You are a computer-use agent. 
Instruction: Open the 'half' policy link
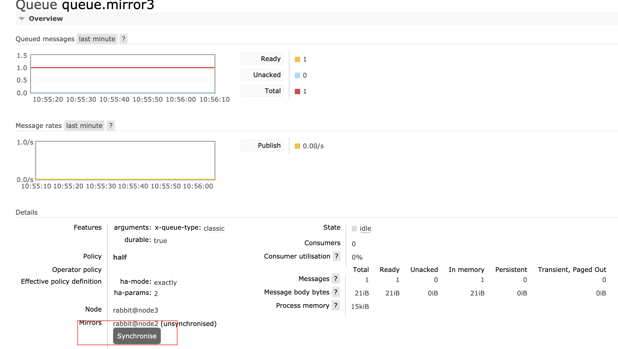pos(120,257)
